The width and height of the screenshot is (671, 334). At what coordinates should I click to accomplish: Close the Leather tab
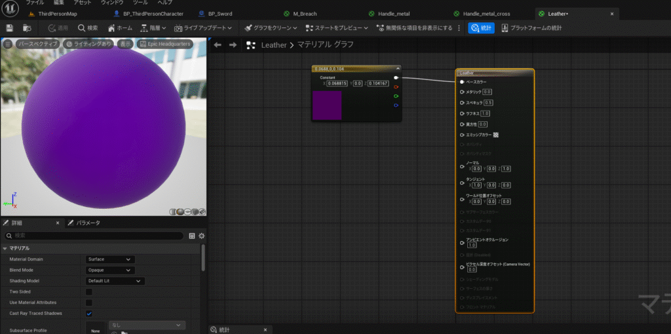[x=611, y=14]
